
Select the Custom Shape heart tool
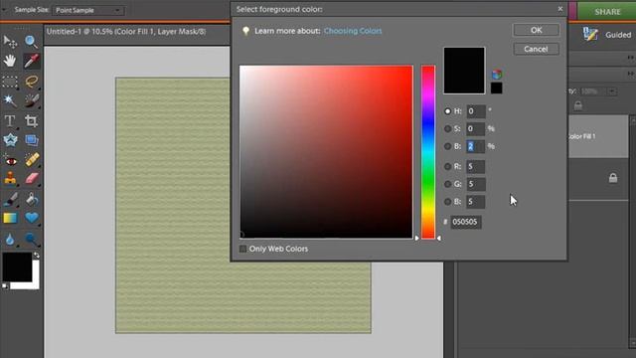point(31,218)
